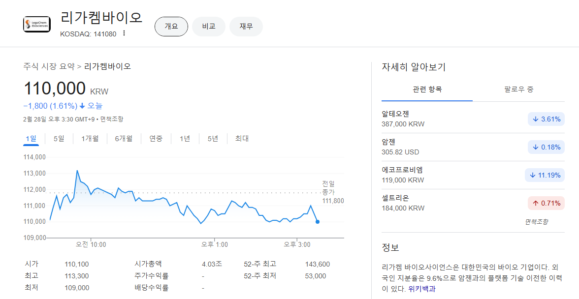
Task: Click the 2월 28일 오후 3:30 GMT+9 timestamp
Action: (x=59, y=119)
